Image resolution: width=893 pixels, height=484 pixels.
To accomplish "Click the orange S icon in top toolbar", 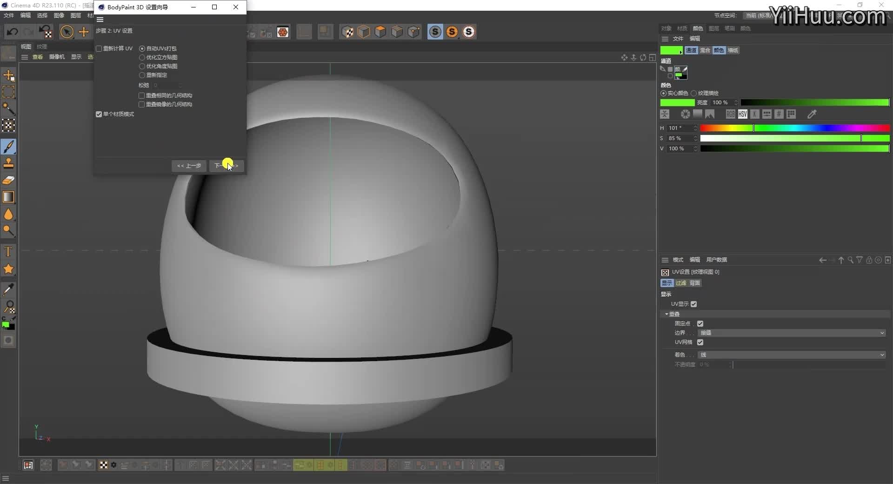I will click(x=452, y=32).
